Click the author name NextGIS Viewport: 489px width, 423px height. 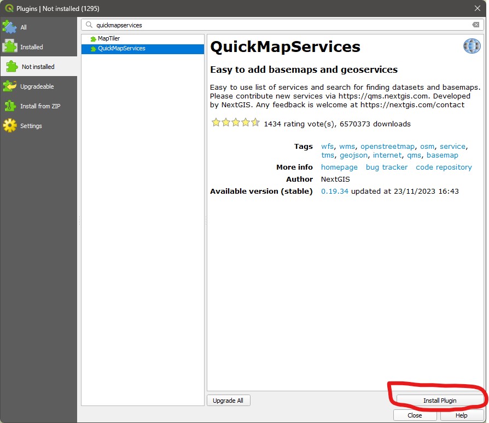point(335,179)
